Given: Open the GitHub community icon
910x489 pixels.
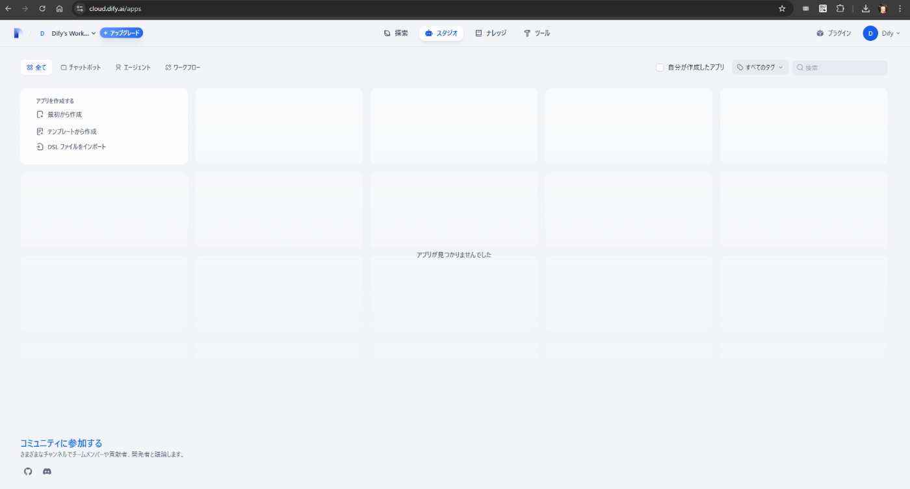Looking at the screenshot, I should coord(28,471).
